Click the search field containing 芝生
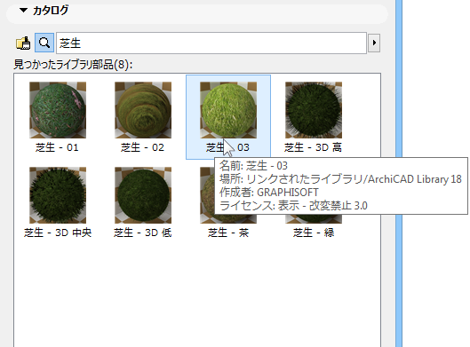470x347 pixels. tap(211, 43)
